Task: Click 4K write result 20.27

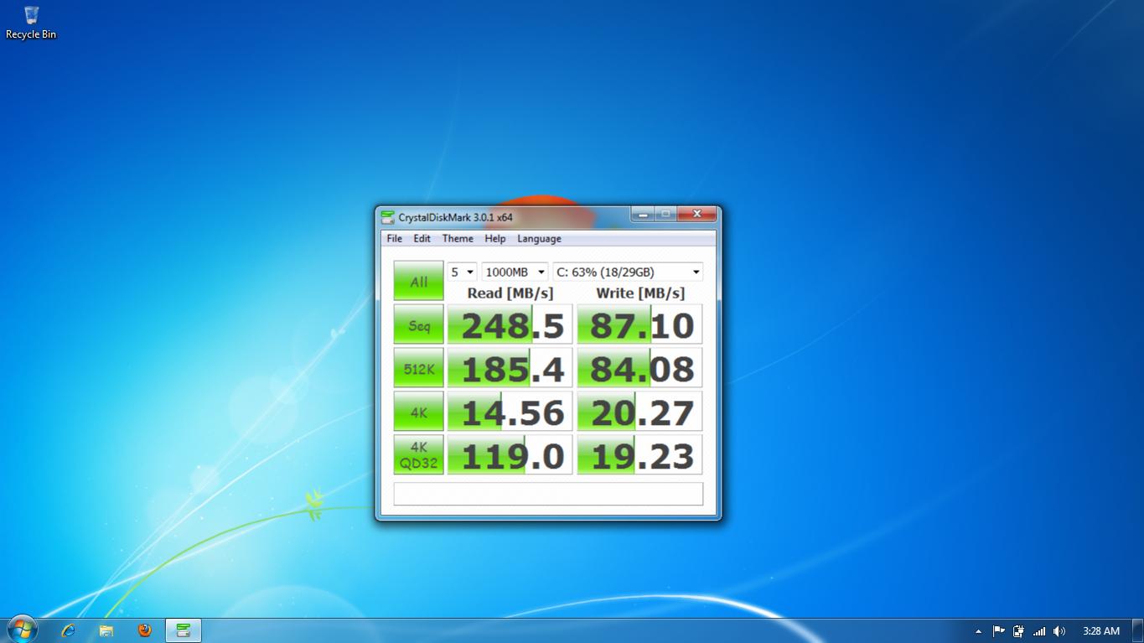Action: [639, 412]
